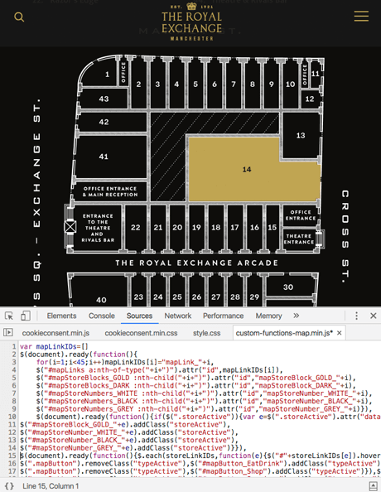Select store unit 41 on map
The width and height of the screenshot is (381, 492).
point(104,157)
